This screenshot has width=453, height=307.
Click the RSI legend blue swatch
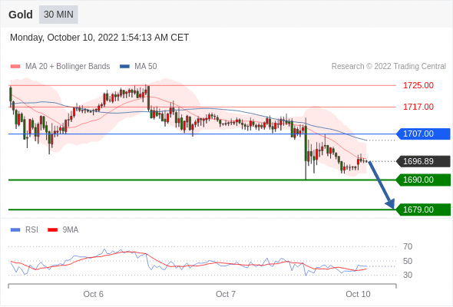(15, 230)
